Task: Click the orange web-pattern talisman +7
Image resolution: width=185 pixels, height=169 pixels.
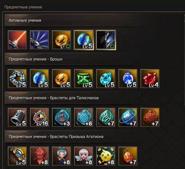Action: [x=150, y=117]
